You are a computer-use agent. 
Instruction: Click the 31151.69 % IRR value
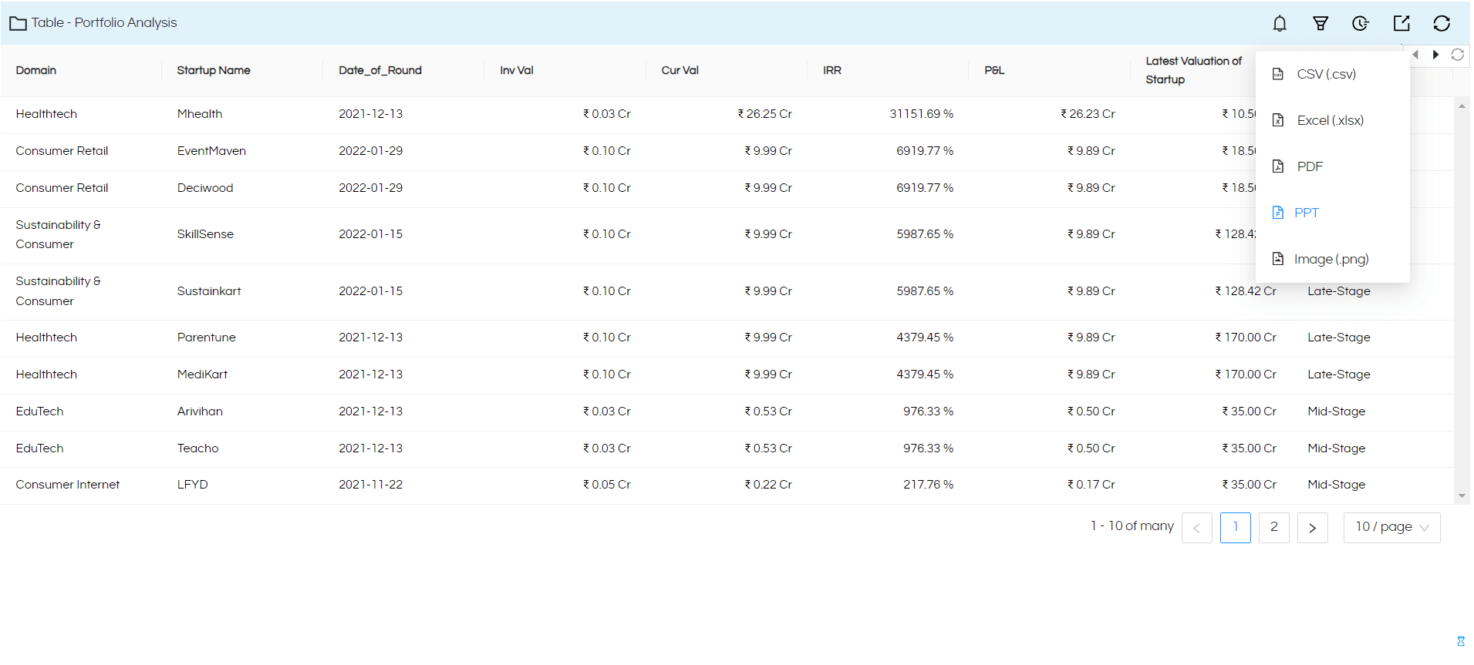pyautogui.click(x=922, y=114)
